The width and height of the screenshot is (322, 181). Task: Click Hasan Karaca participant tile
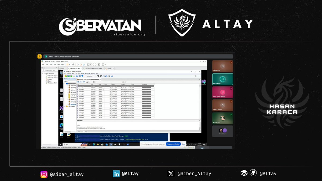pos(222,79)
